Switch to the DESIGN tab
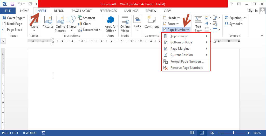 click(59, 11)
